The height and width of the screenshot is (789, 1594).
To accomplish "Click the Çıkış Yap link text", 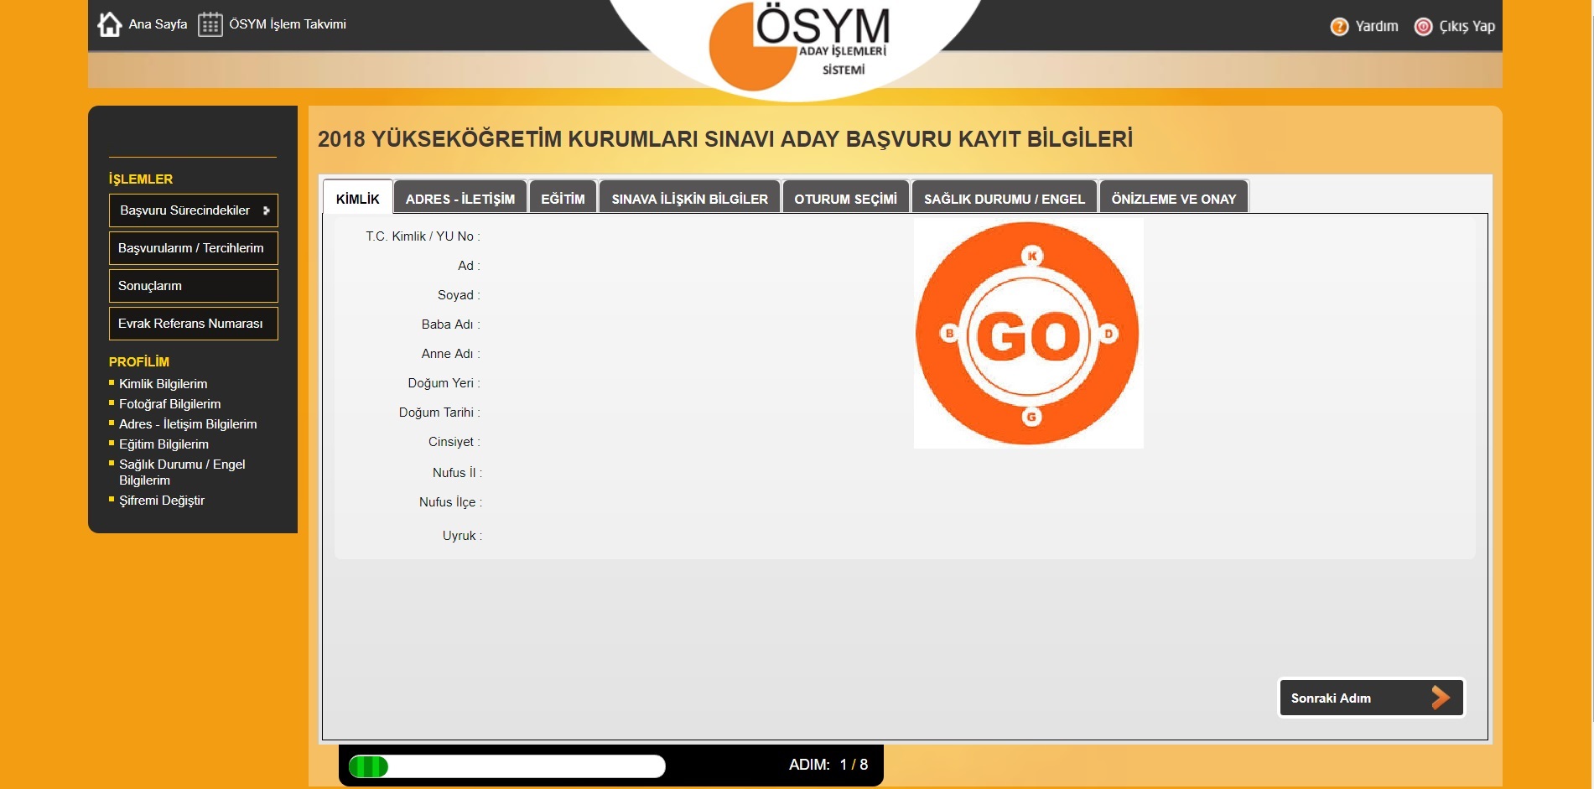I will [x=1467, y=27].
